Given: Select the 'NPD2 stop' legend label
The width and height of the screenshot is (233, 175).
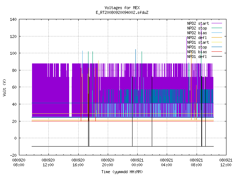Looking at the screenshot, I should pos(197,28).
